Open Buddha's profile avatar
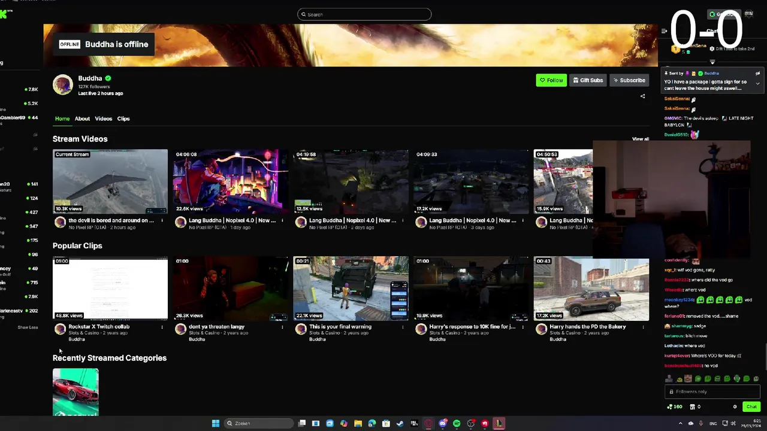The height and width of the screenshot is (431, 767). (x=63, y=85)
